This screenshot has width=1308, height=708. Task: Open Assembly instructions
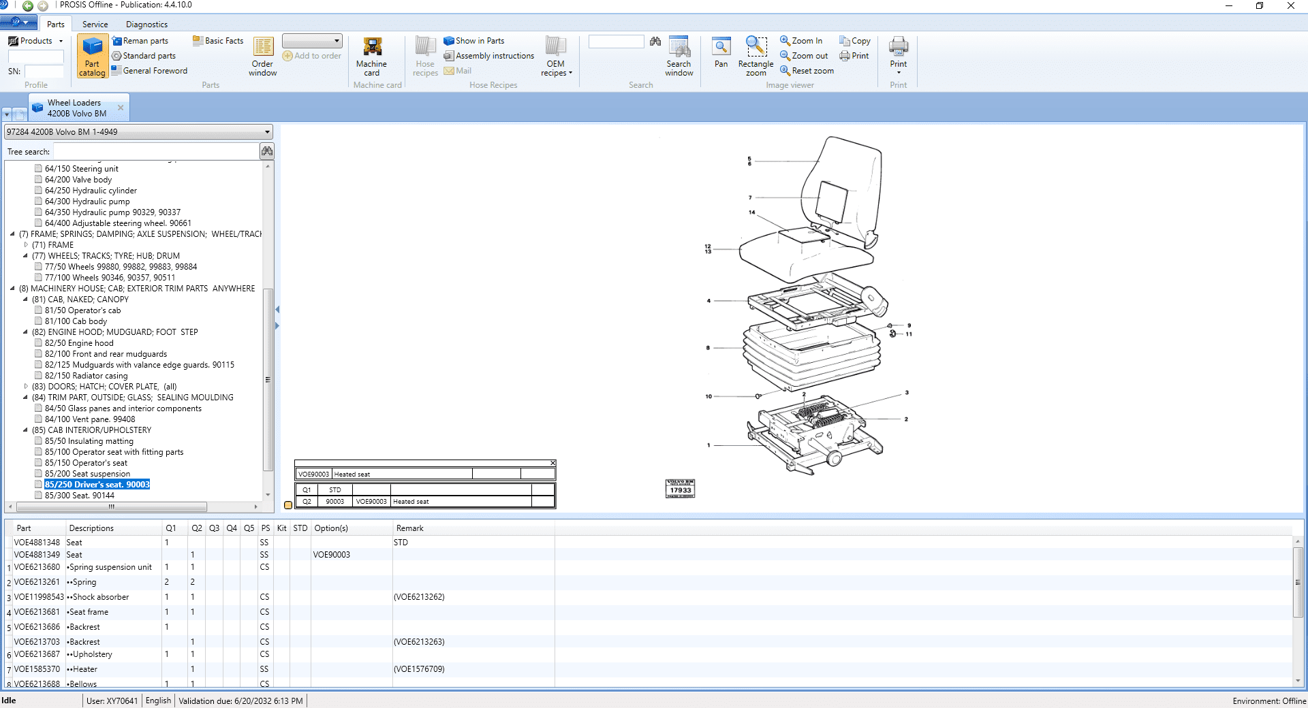tap(489, 56)
